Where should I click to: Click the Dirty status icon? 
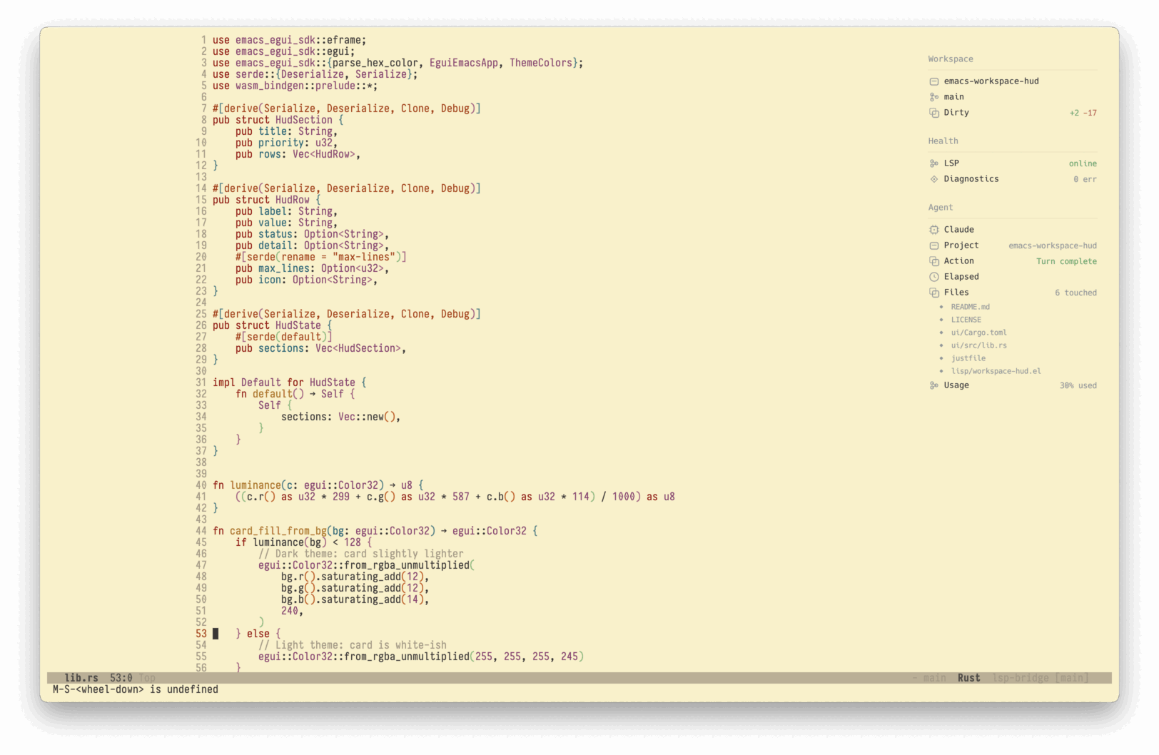(x=933, y=113)
